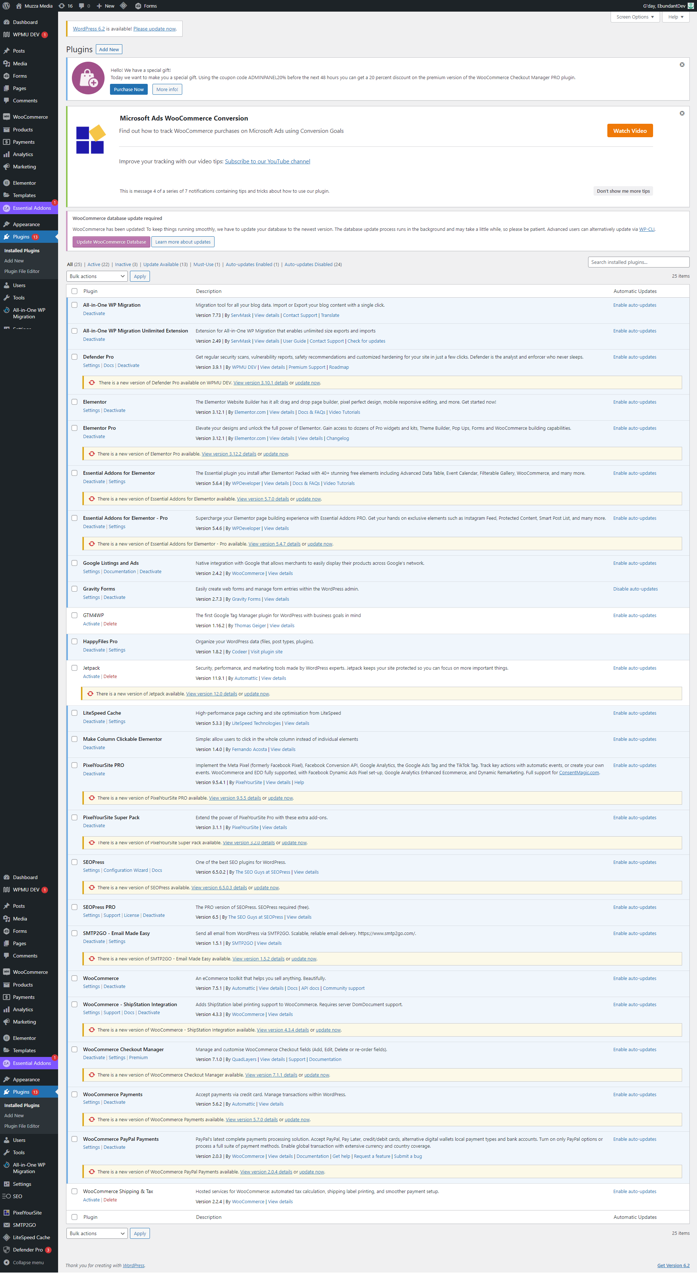This screenshot has width=697, height=1274.
Task: Select all plugins with the header checkbox
Action: (74, 291)
